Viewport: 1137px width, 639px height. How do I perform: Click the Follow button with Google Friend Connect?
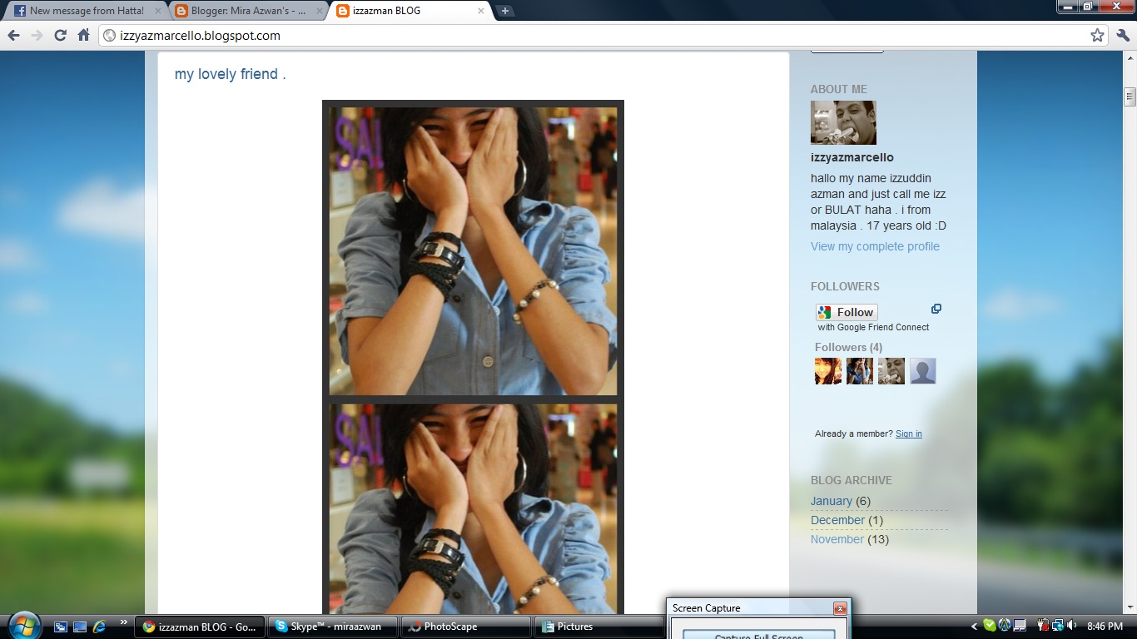click(x=847, y=312)
